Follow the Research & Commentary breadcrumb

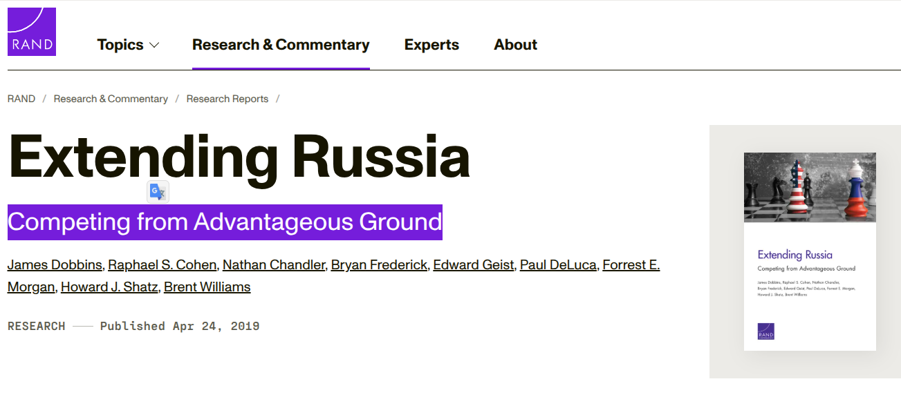point(111,99)
